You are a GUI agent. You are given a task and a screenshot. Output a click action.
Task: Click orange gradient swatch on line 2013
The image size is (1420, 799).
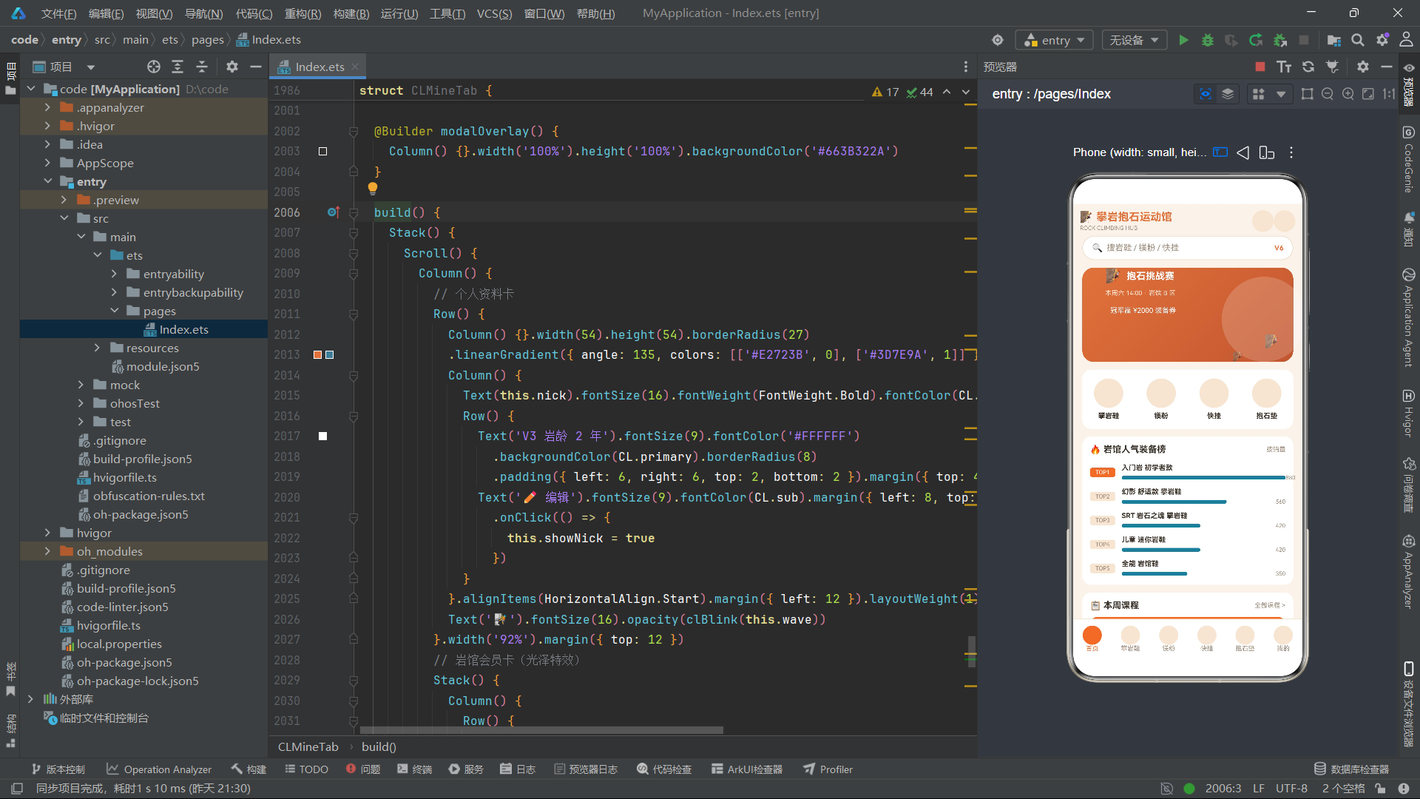pyautogui.click(x=317, y=355)
